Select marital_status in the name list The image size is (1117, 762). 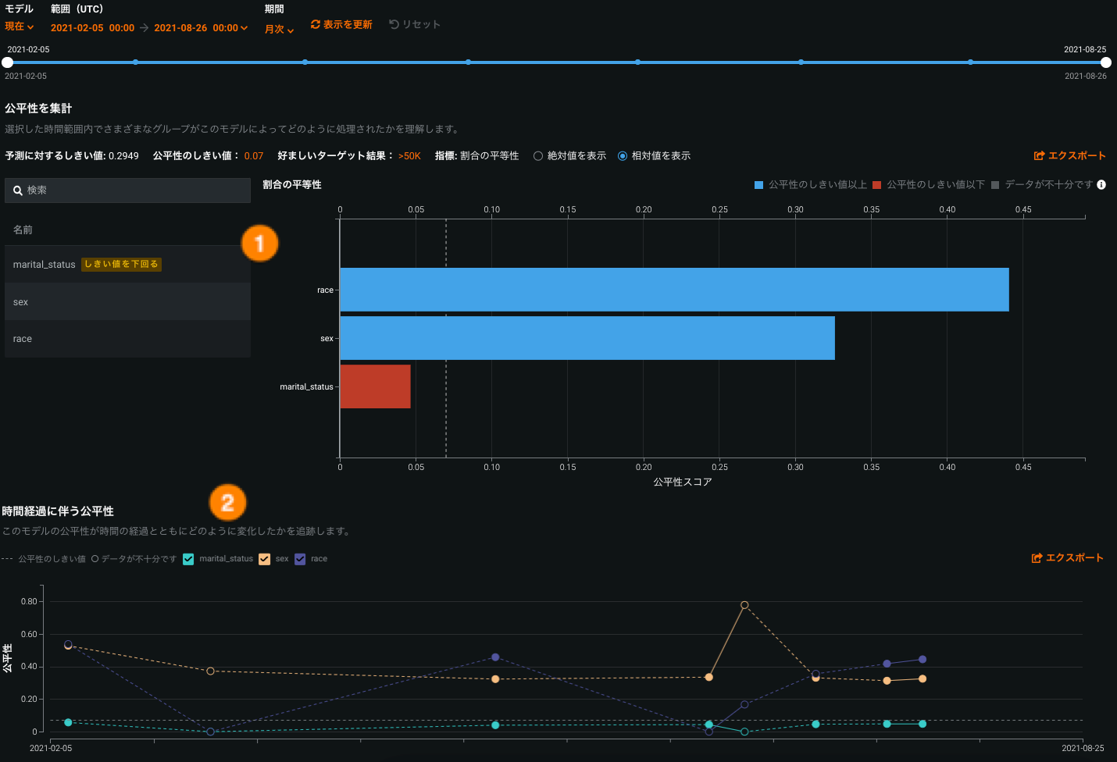click(45, 265)
